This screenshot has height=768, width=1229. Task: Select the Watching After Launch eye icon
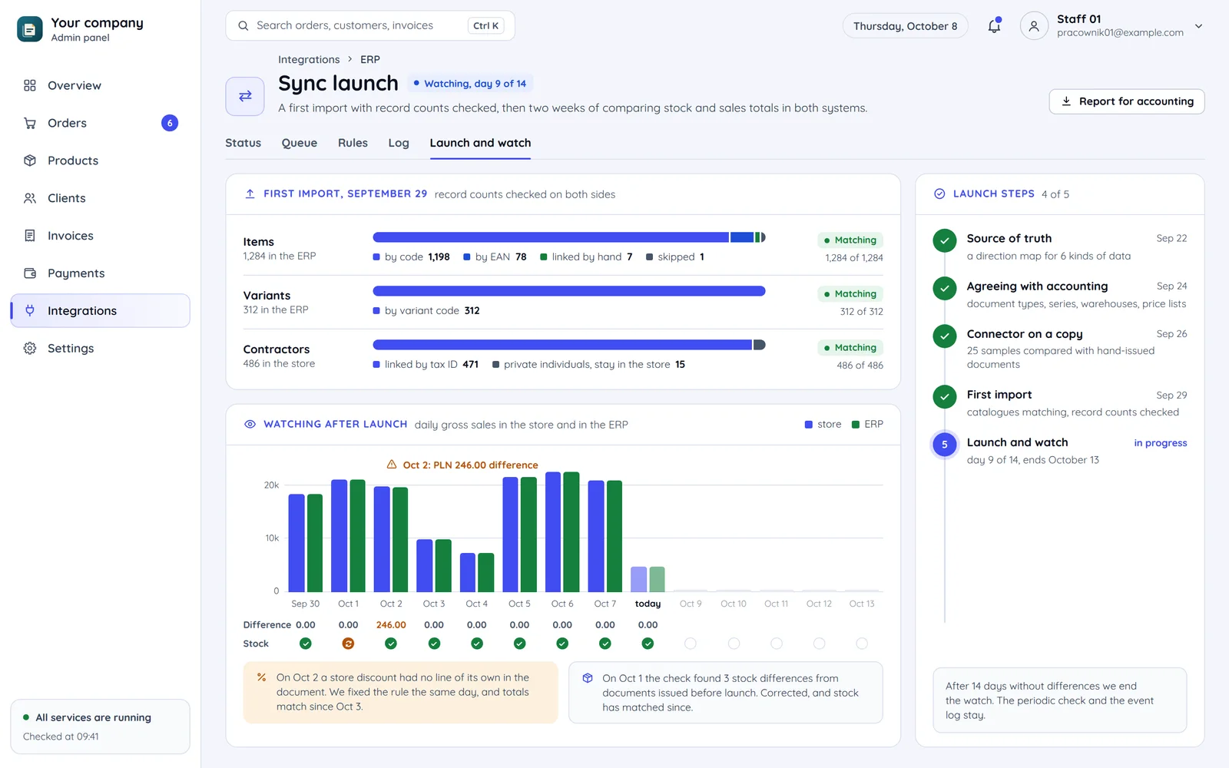click(x=250, y=424)
